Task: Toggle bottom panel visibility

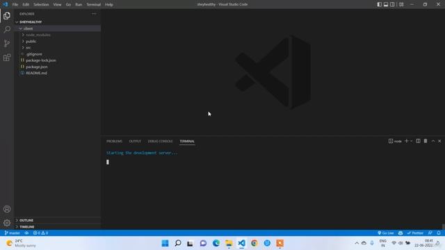Action: point(386,4)
